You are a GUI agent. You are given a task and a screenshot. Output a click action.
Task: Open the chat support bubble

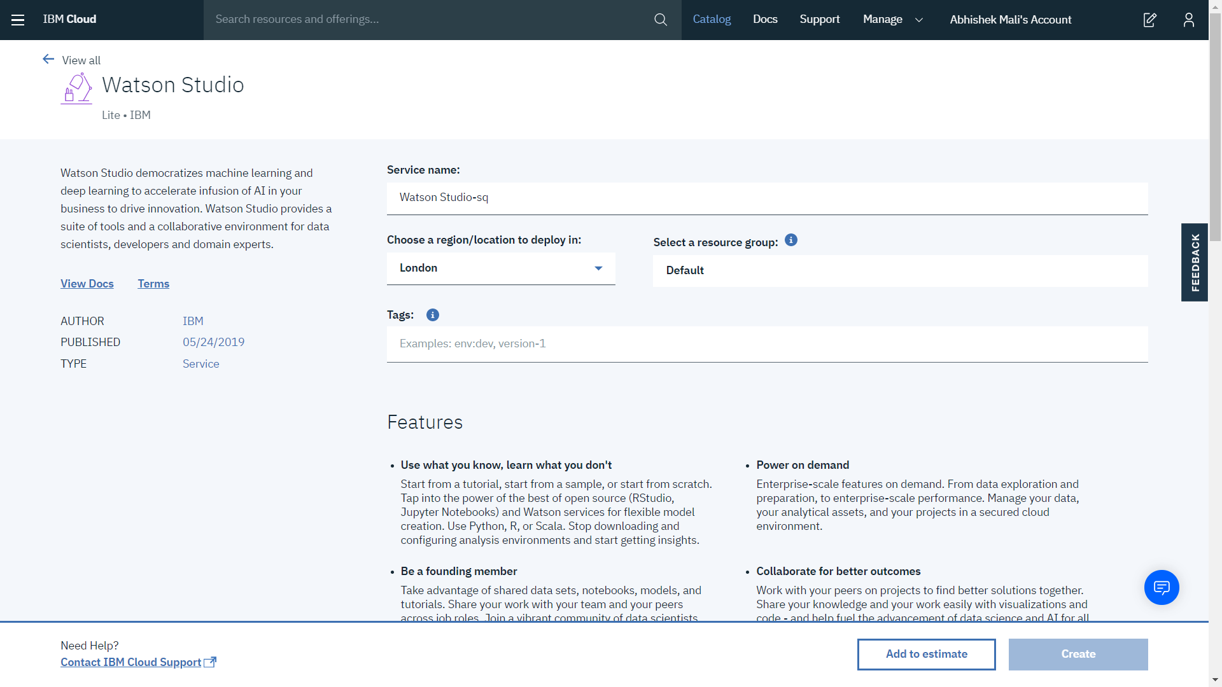[x=1162, y=587]
